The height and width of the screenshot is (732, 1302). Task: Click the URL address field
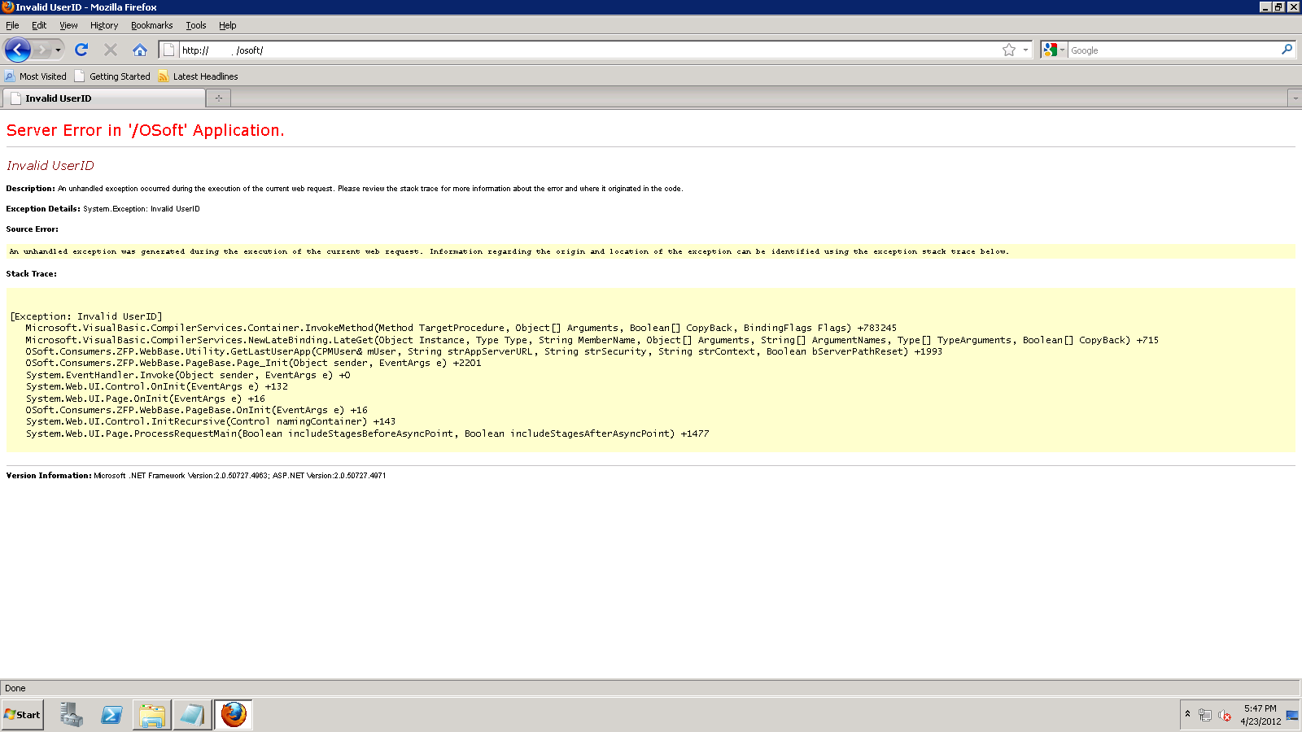tap(589, 50)
